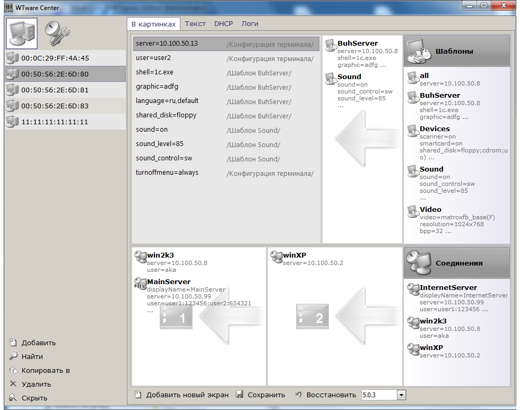This screenshot has height=410, width=520.
Task: Open the DHCP tab
Action: pos(223,23)
